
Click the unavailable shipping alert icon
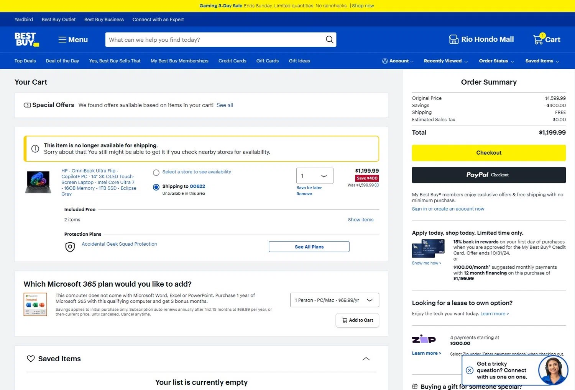[x=35, y=149]
